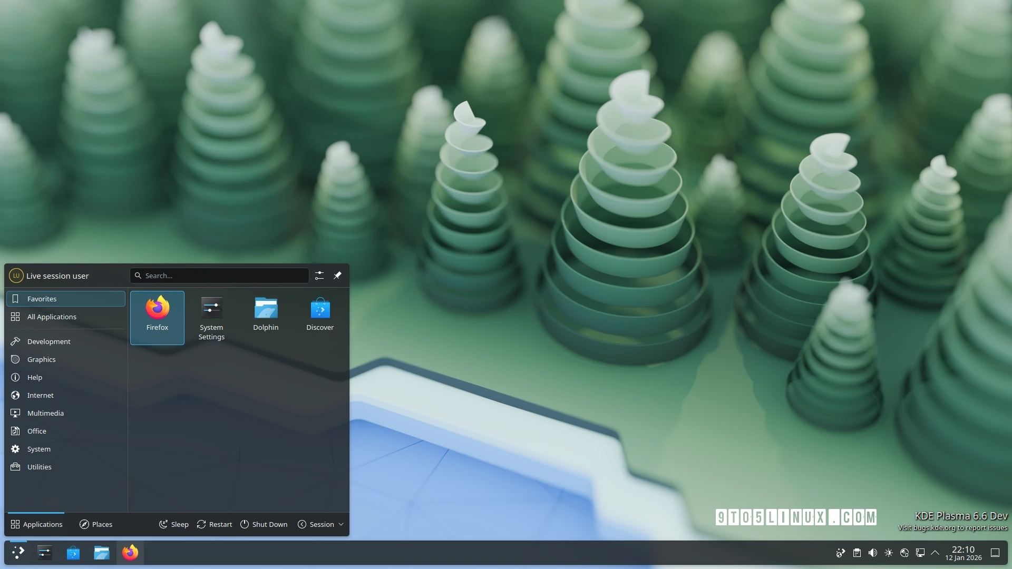Launch Firefox from the Favorites grid
This screenshot has width=1012, height=569.
tap(157, 313)
